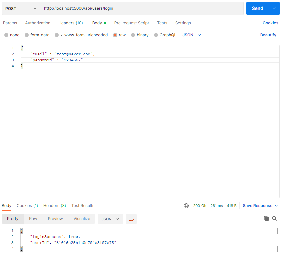Toggle the response line wrap icon
Image resolution: width=286 pixels, height=263 pixels.
coord(131,219)
